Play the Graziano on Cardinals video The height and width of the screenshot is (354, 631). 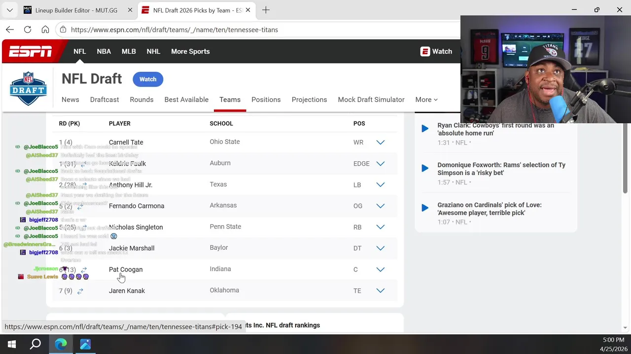(425, 208)
